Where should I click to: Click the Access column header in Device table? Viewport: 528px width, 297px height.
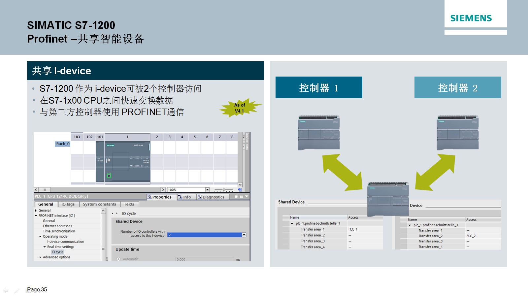click(483, 219)
